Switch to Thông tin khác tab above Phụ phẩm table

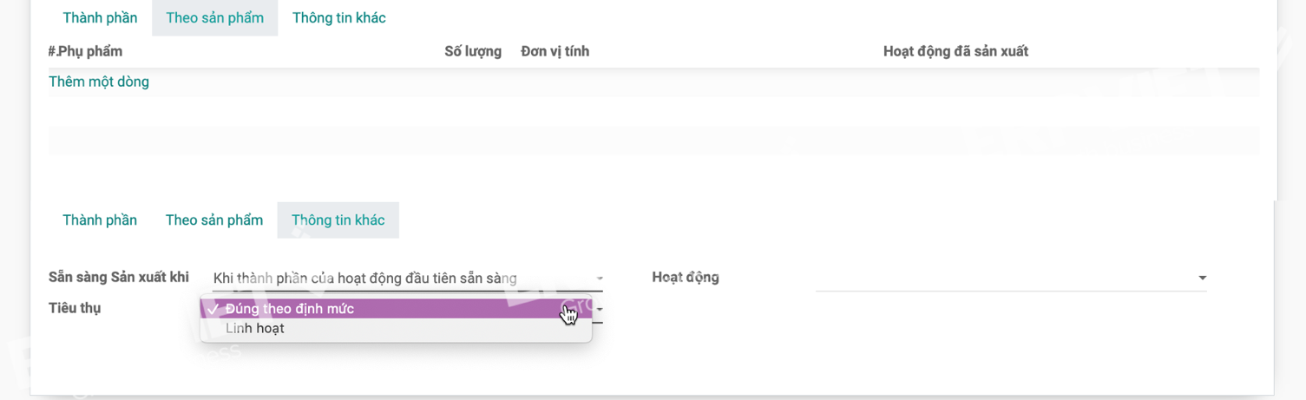point(339,17)
